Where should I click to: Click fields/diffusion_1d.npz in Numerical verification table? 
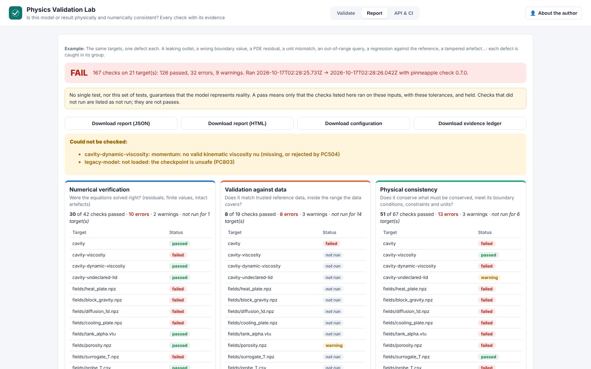pyautogui.click(x=96, y=311)
